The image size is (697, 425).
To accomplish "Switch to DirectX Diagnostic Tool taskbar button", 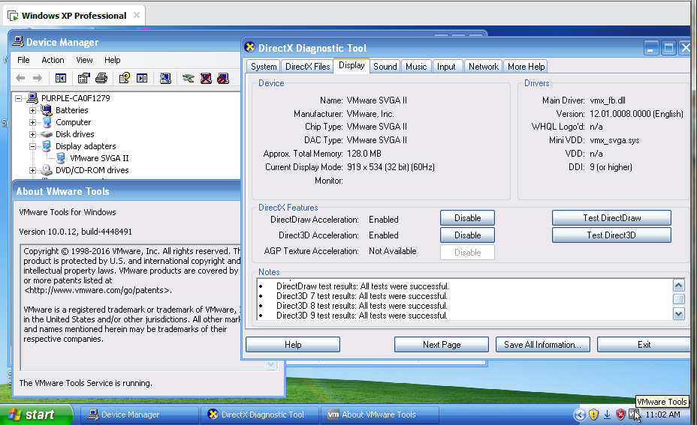I will click(x=260, y=415).
